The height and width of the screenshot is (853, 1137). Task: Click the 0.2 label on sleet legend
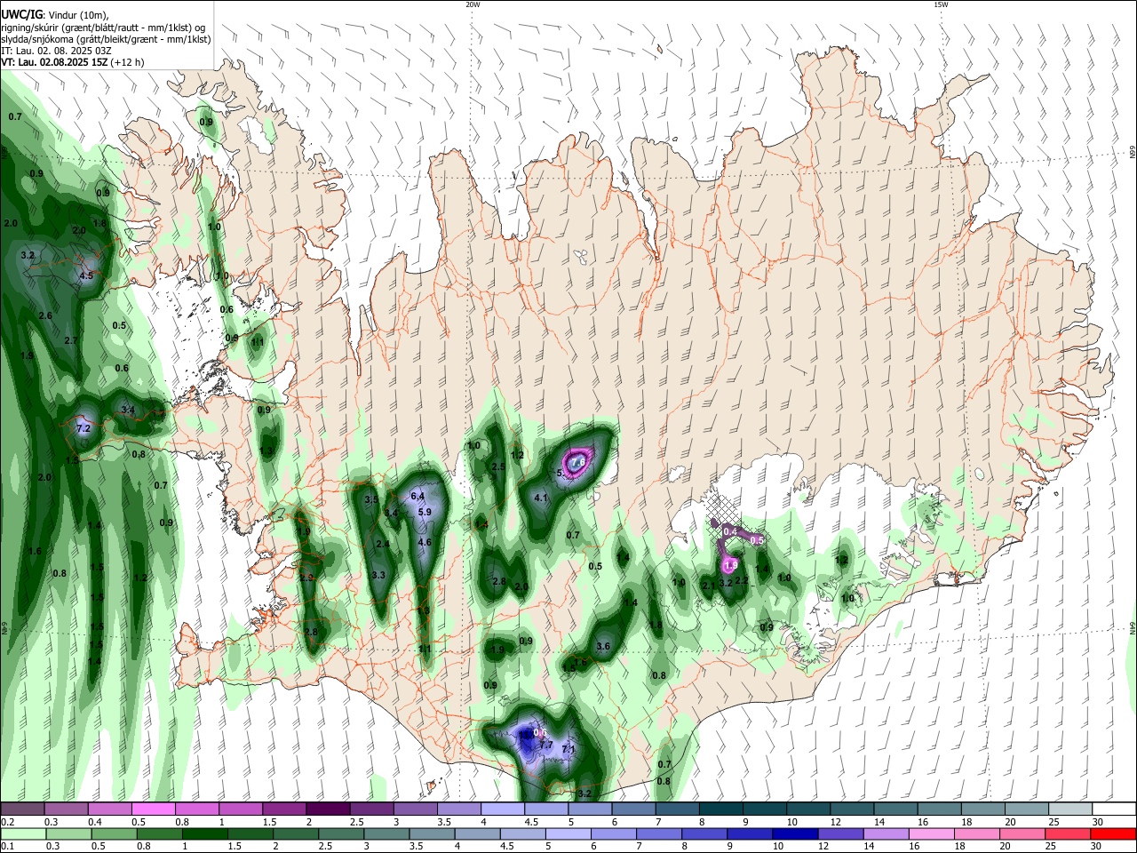pos(6,821)
